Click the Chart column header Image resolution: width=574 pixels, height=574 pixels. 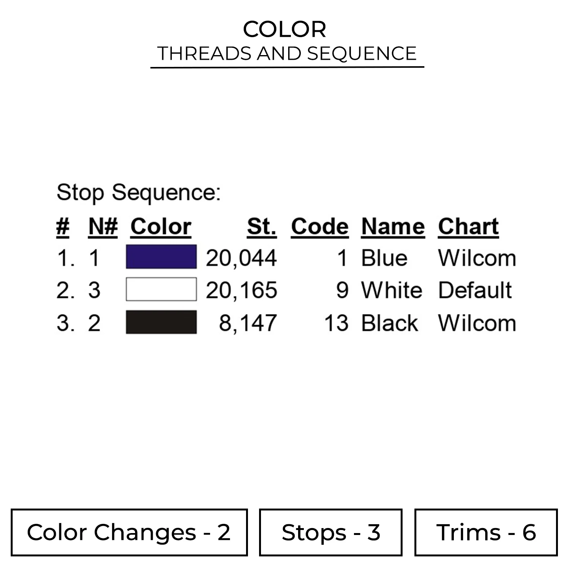[x=468, y=227]
